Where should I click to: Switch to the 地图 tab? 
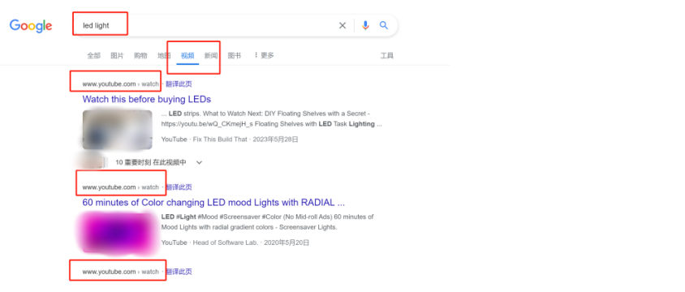pos(164,55)
